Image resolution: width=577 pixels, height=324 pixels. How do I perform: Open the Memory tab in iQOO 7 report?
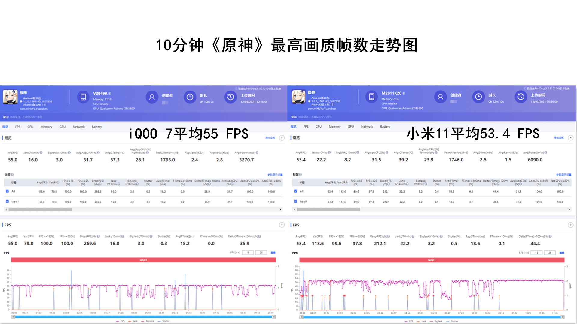pos(46,127)
